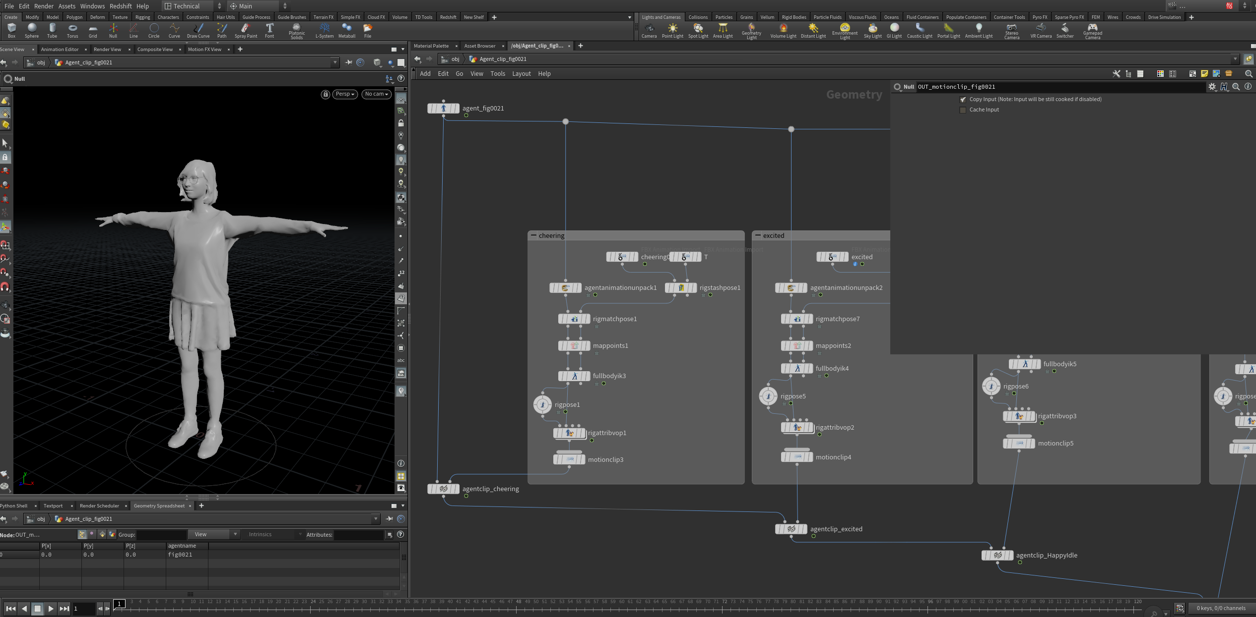Add an Environment Light from the shelf
The width and height of the screenshot is (1256, 617).
pyautogui.click(x=846, y=31)
